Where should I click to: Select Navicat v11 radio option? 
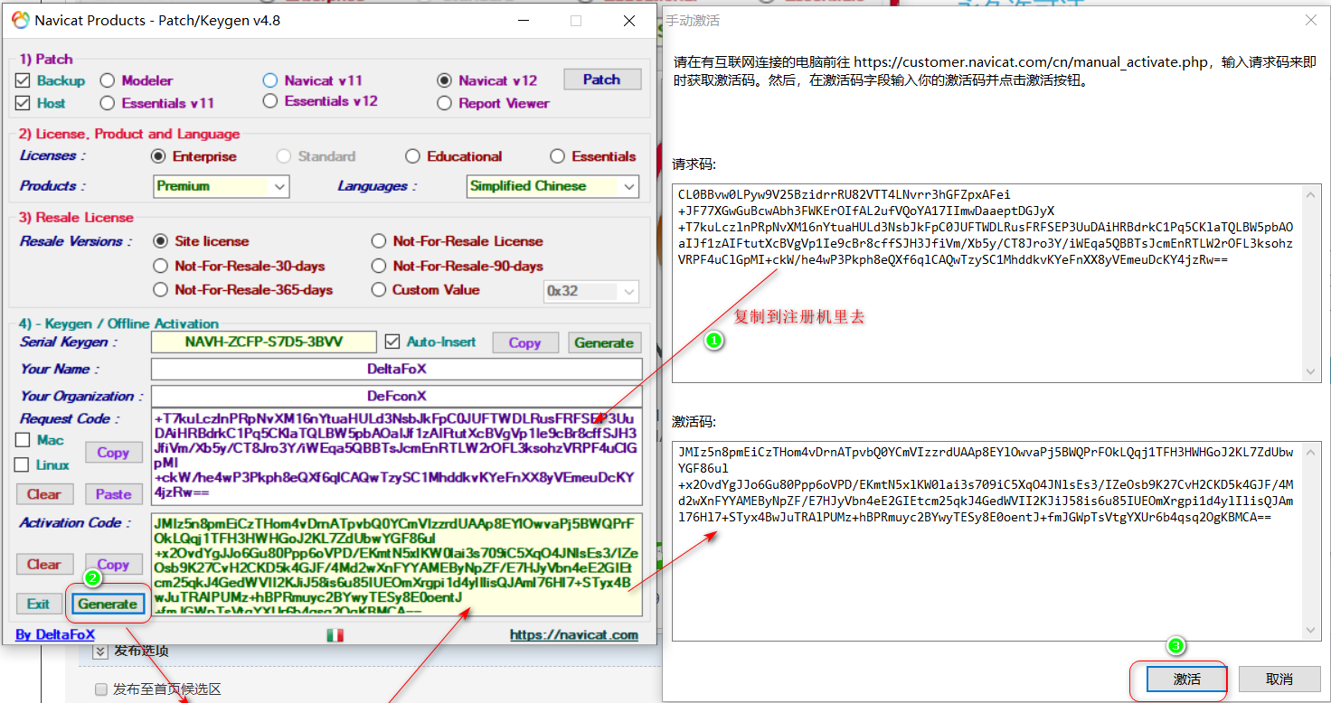[x=269, y=80]
